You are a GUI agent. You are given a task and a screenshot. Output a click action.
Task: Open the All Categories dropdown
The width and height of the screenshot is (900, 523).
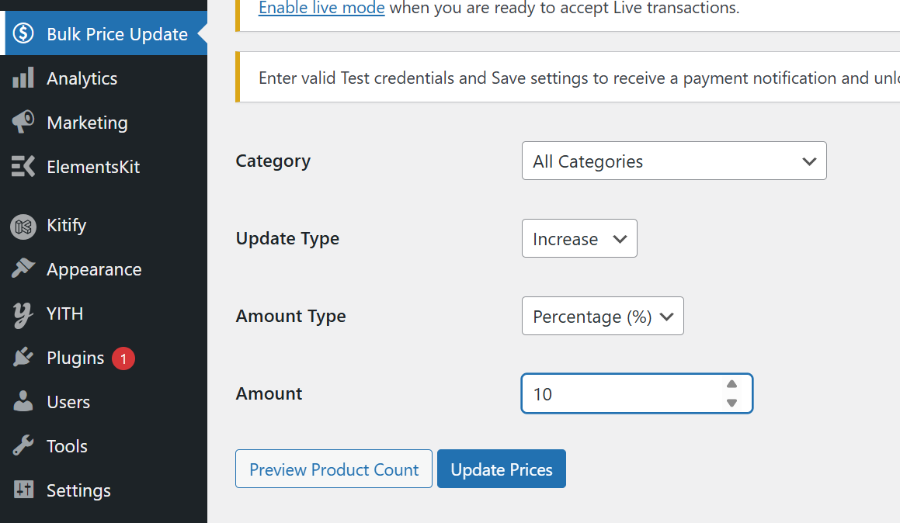(673, 161)
